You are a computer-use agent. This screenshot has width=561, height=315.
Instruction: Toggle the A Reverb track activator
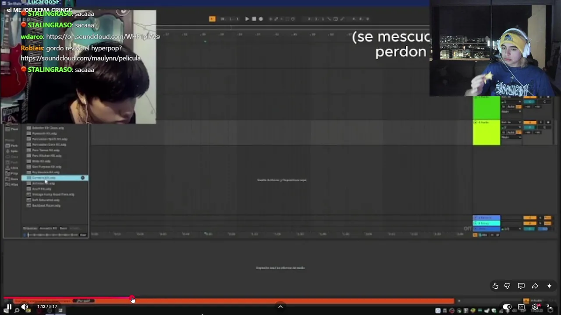[x=530, y=217]
